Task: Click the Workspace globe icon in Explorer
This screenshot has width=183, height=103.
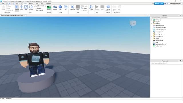Action: pyautogui.click(x=154, y=20)
